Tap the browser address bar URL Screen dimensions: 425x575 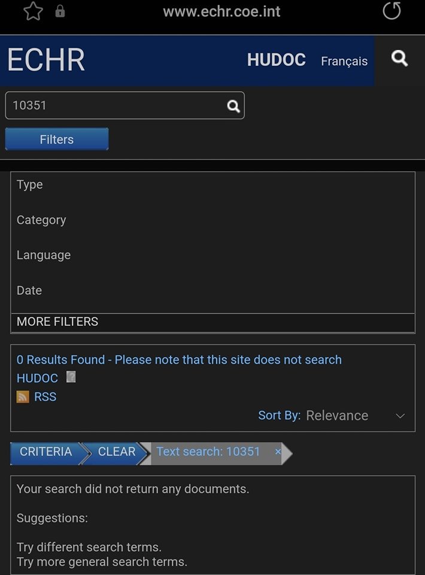coord(221,12)
